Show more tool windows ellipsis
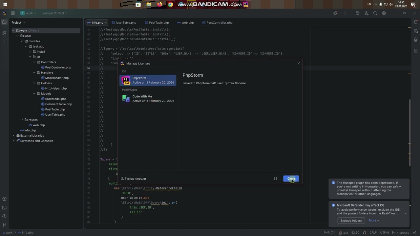Screen dimensions: 420x236 pyautogui.click(x=4, y=42)
